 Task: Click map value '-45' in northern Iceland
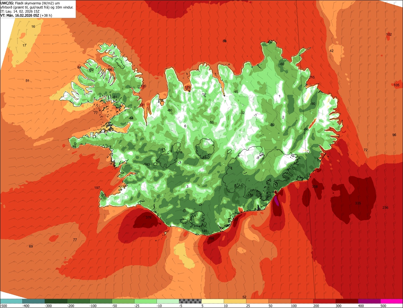point(236,92)
